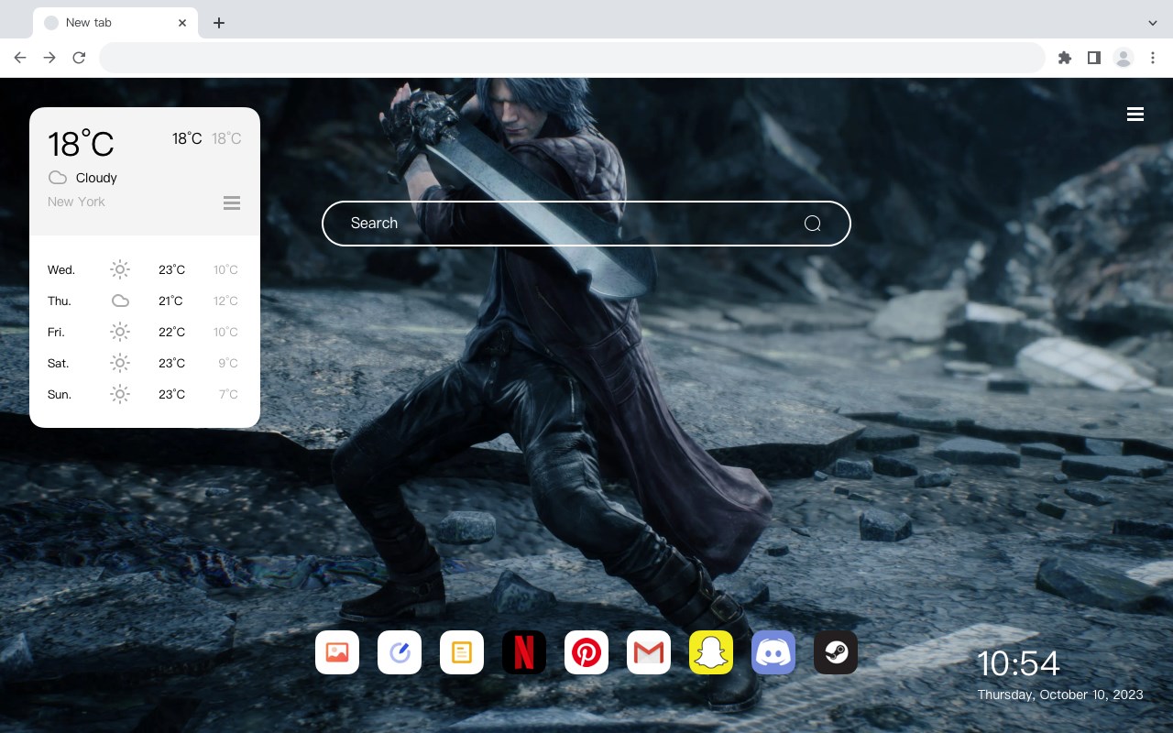Open a new tab with plus button
This screenshot has height=733, width=1173.
pyautogui.click(x=218, y=23)
